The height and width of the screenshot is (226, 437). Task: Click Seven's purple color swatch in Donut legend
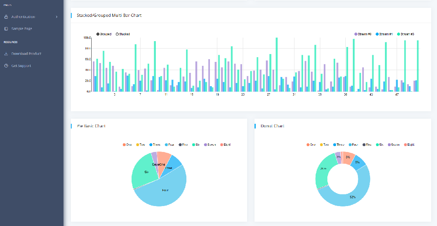(x=389, y=145)
